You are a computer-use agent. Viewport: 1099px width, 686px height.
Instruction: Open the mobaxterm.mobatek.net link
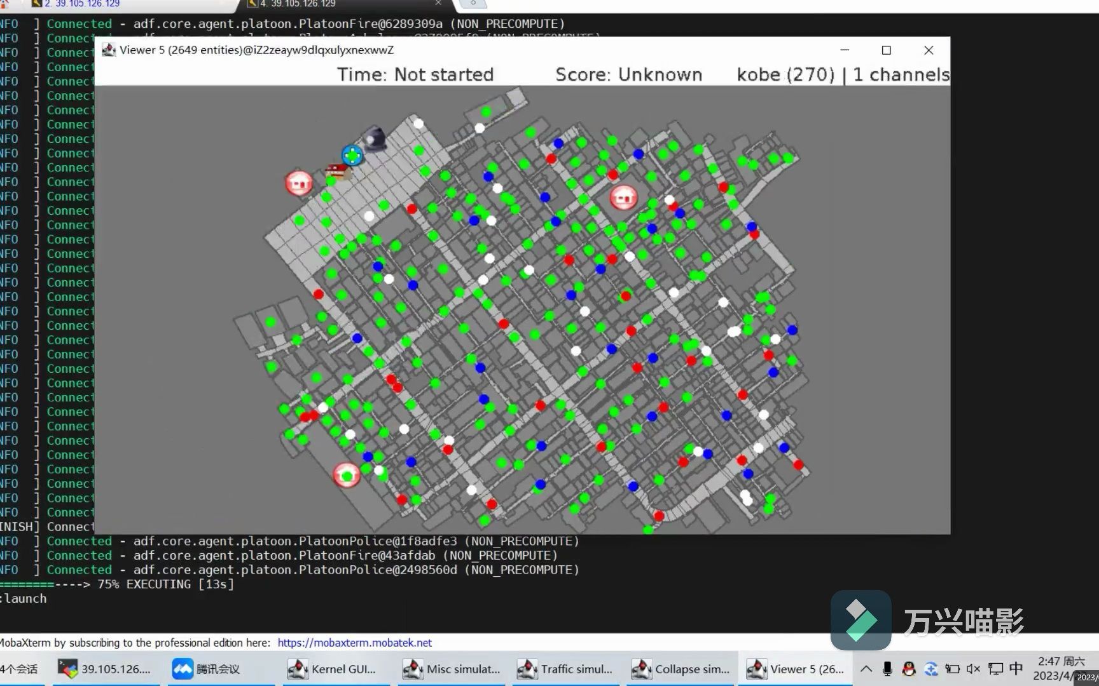(x=354, y=642)
